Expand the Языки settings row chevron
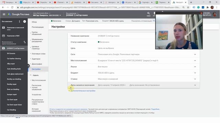Screen dimensions: 220x123 pyautogui.click(x=195, y=67)
